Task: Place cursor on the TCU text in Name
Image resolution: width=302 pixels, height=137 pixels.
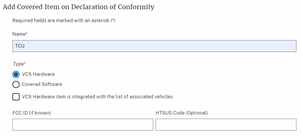Action: [x=20, y=46]
